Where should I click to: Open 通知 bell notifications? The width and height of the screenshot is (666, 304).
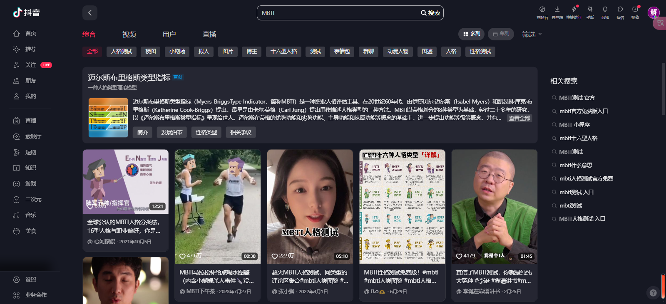coord(605,12)
